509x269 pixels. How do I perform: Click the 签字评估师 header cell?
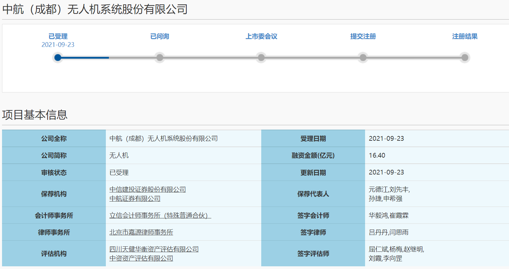[313, 253]
